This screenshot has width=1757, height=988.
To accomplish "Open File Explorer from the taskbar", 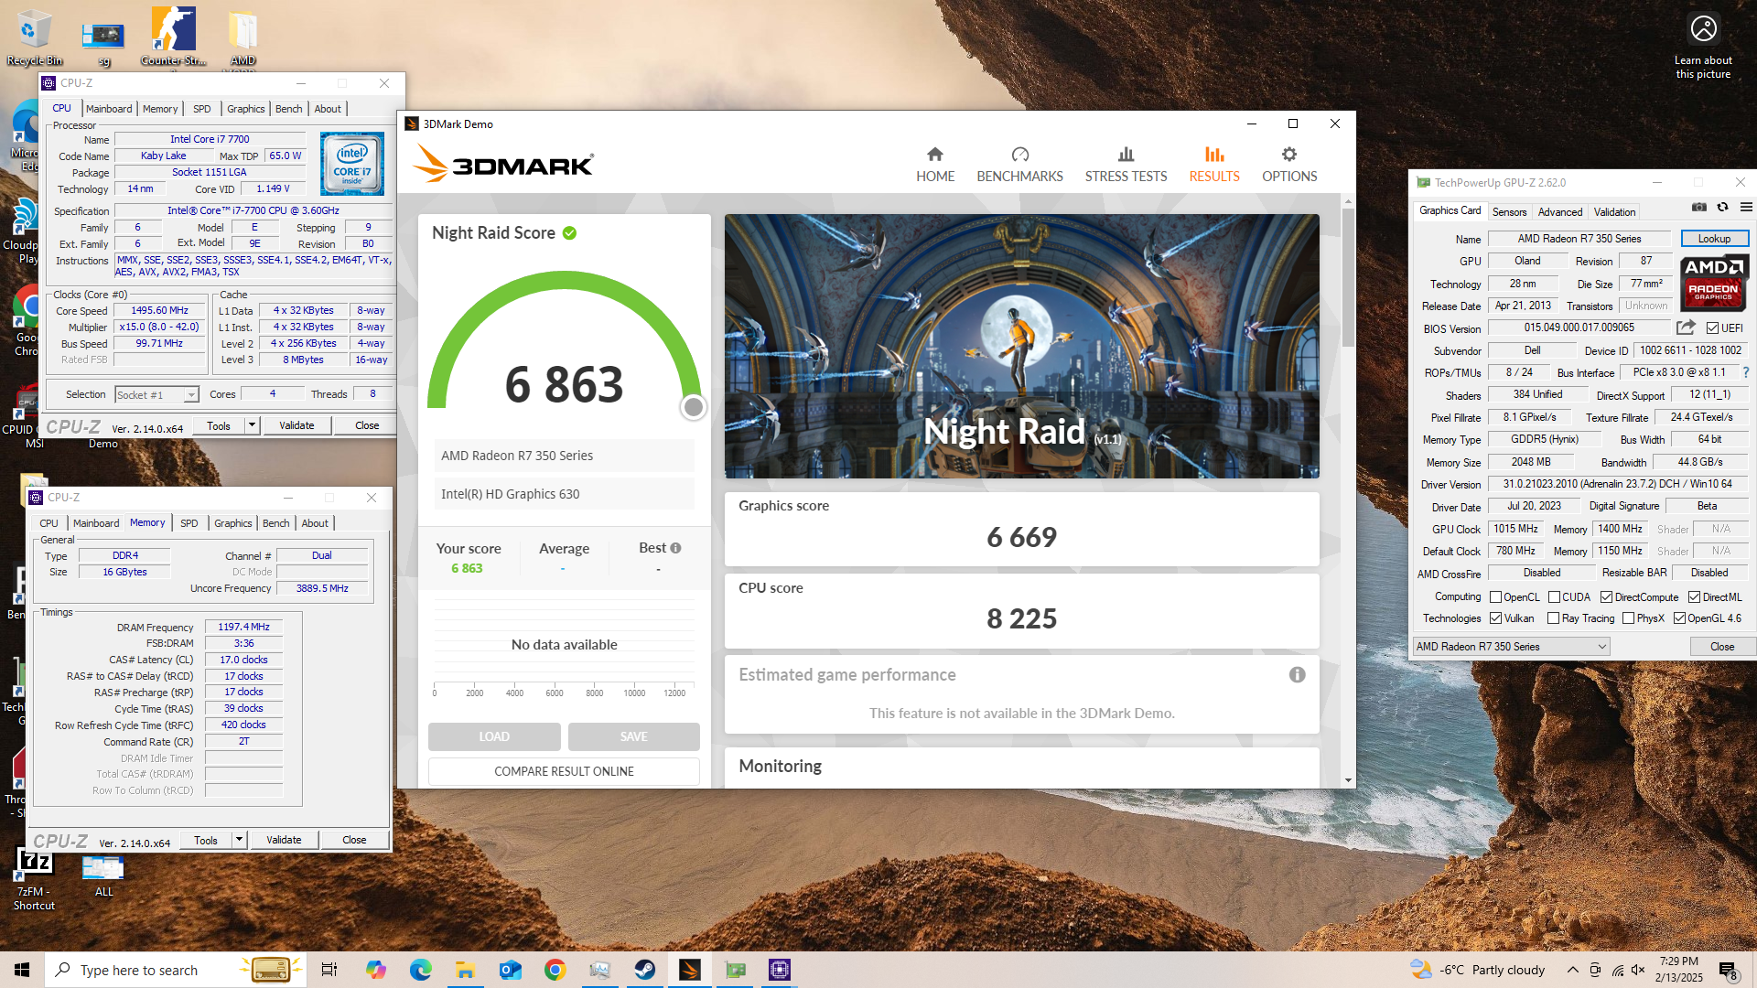I will click(465, 970).
